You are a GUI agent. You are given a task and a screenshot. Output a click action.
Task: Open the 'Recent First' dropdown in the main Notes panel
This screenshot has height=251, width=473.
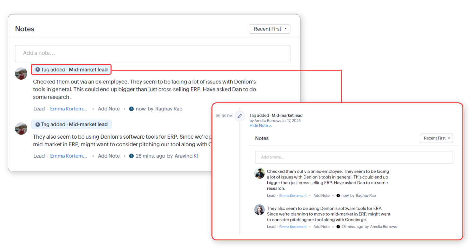pos(269,29)
